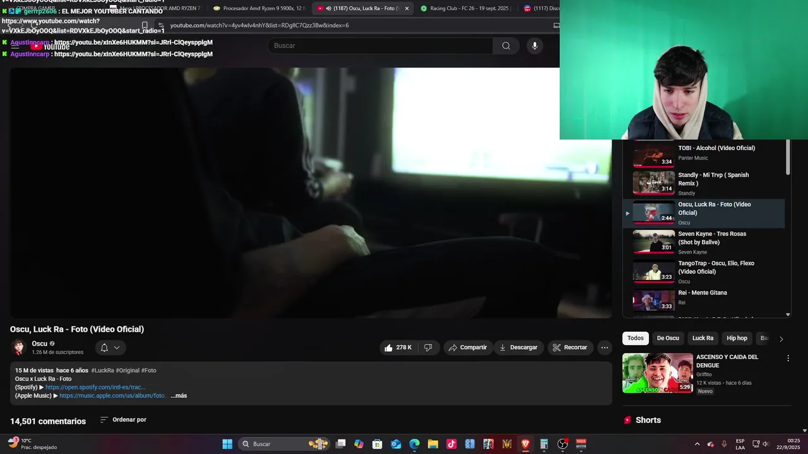Open Microsoft Edge from the taskbar
Screen dimensions: 808x454
tap(414, 444)
